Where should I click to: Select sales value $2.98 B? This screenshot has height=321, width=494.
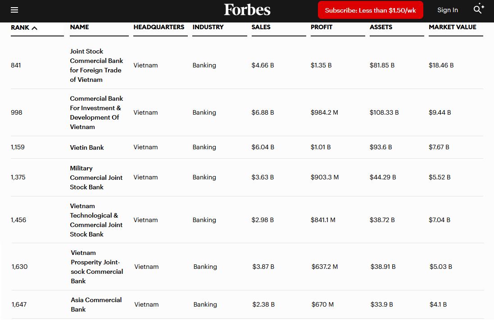pyautogui.click(x=263, y=220)
